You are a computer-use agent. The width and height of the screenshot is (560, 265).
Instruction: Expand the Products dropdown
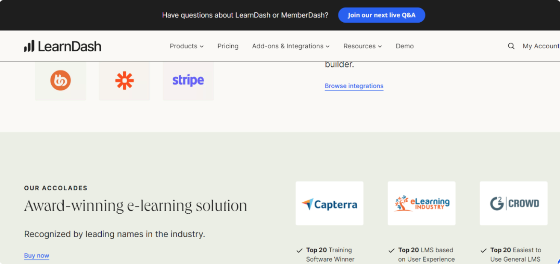(x=186, y=46)
